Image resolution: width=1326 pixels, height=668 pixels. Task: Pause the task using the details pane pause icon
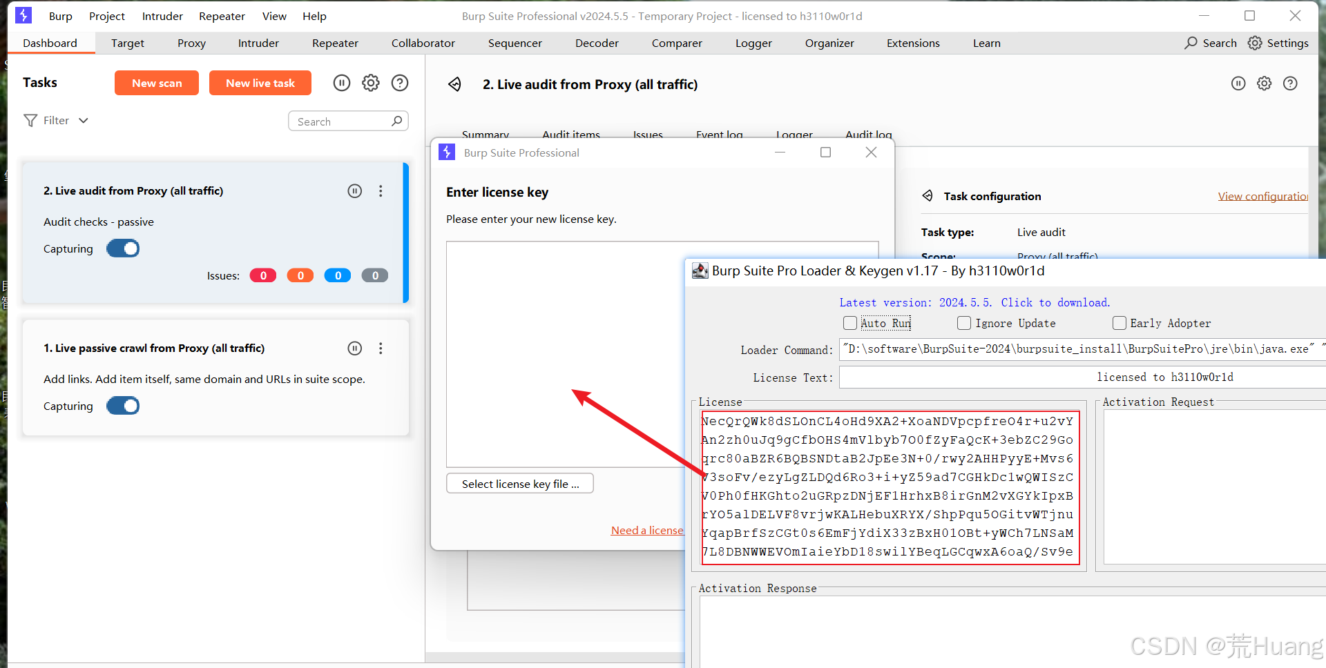point(1238,83)
